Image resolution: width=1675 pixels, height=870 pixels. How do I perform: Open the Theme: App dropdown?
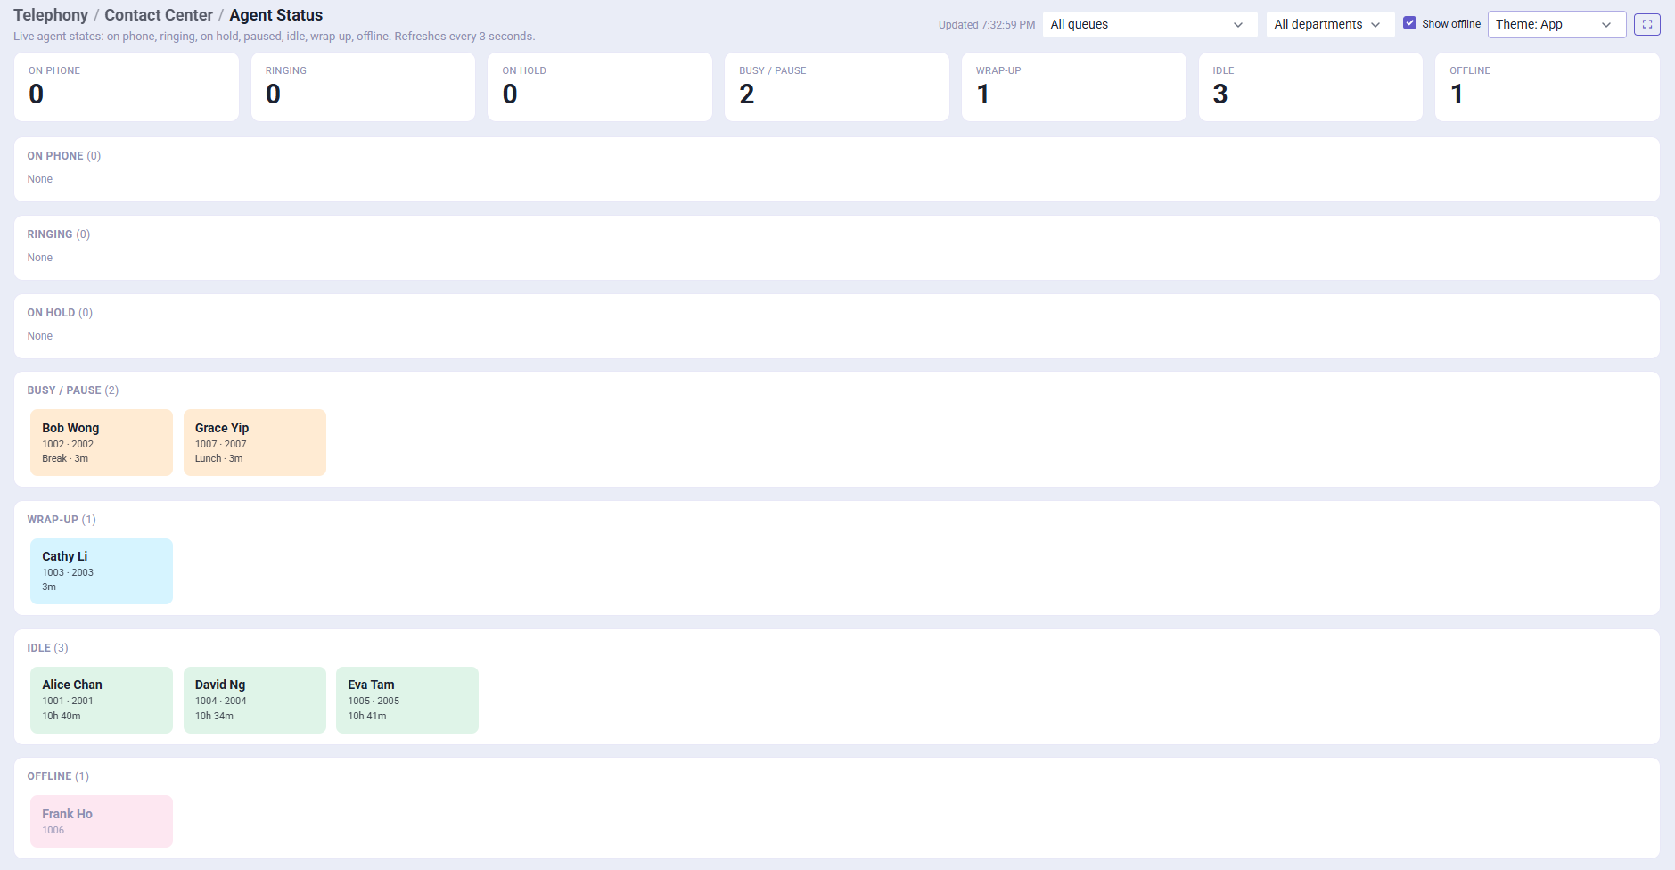1556,24
